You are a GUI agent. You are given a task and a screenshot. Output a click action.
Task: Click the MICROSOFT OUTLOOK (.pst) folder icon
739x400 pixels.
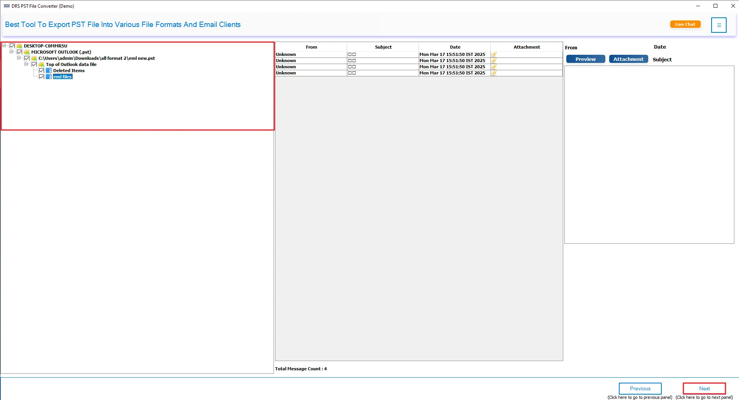coord(27,52)
